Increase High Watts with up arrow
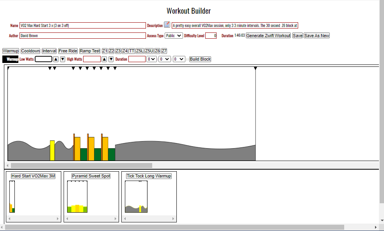The height and width of the screenshot is (231, 384). tap(104, 59)
